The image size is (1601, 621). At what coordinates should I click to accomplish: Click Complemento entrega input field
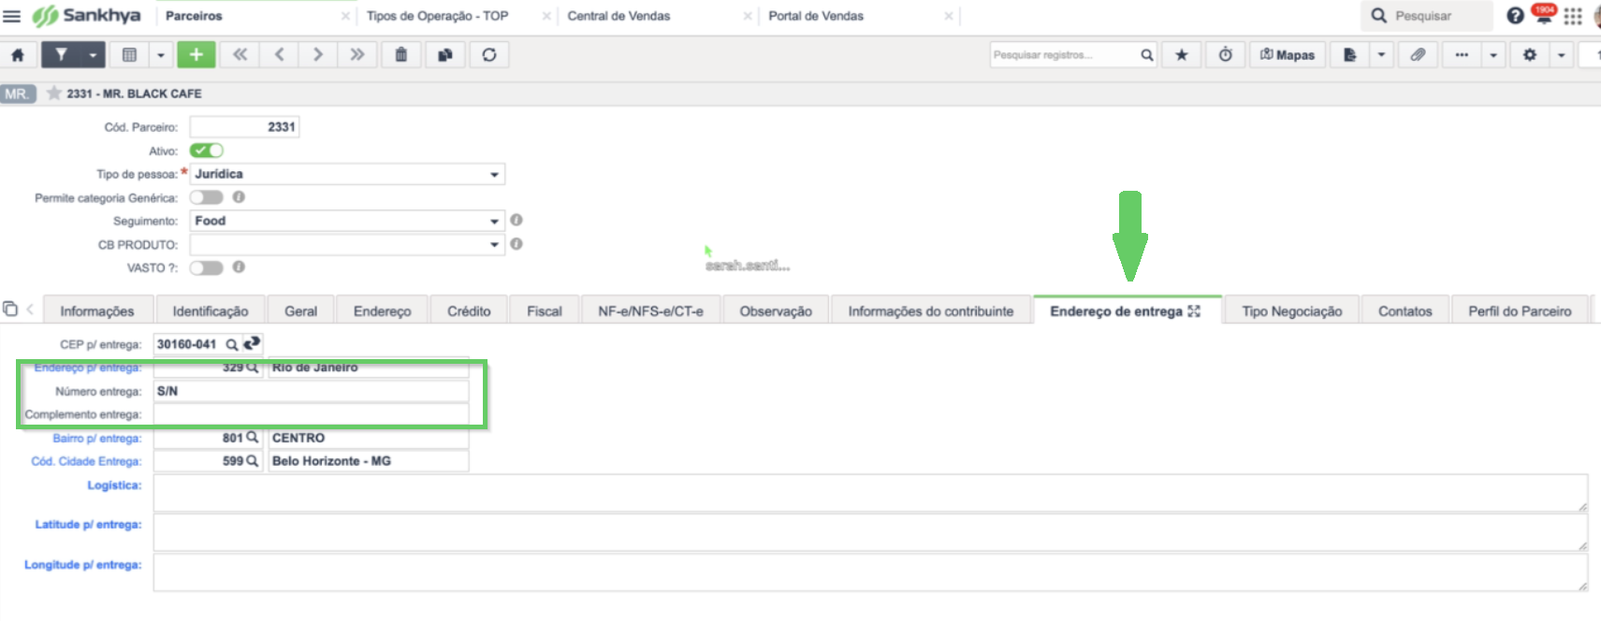311,414
